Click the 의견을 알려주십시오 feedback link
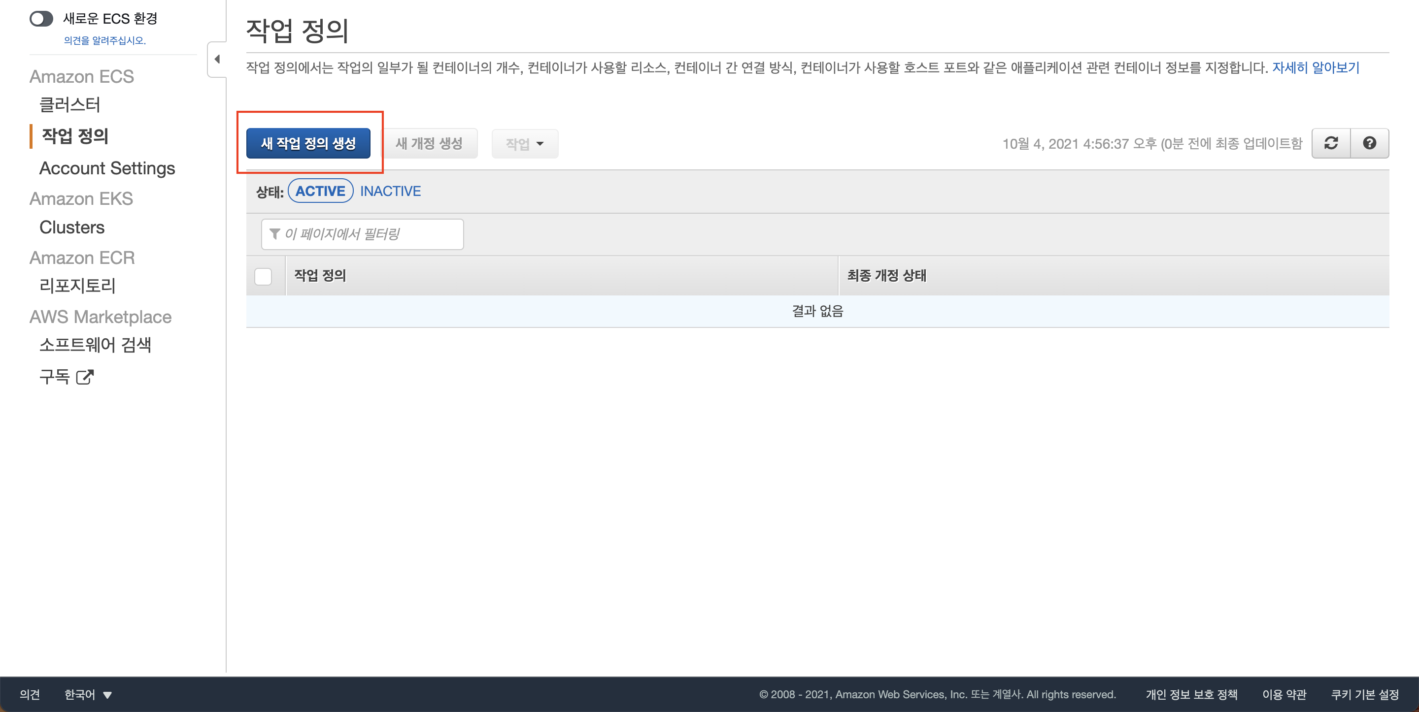 (104, 40)
